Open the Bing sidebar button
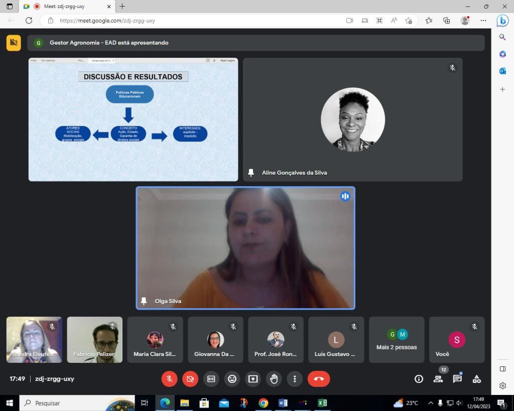The height and width of the screenshot is (411, 514). tap(502, 21)
